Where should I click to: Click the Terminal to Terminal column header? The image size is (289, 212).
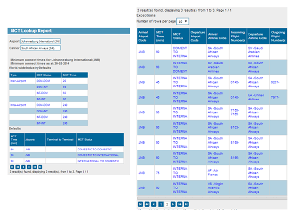click(61, 140)
